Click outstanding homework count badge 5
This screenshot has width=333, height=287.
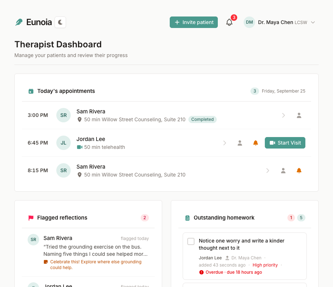click(x=301, y=218)
